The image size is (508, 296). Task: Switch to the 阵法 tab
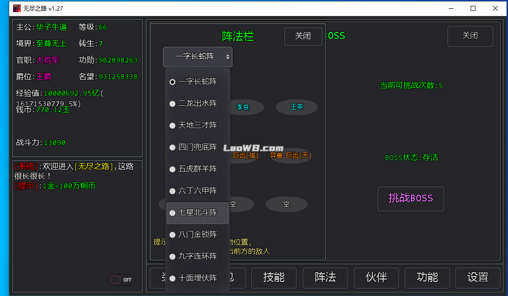tap(325, 277)
